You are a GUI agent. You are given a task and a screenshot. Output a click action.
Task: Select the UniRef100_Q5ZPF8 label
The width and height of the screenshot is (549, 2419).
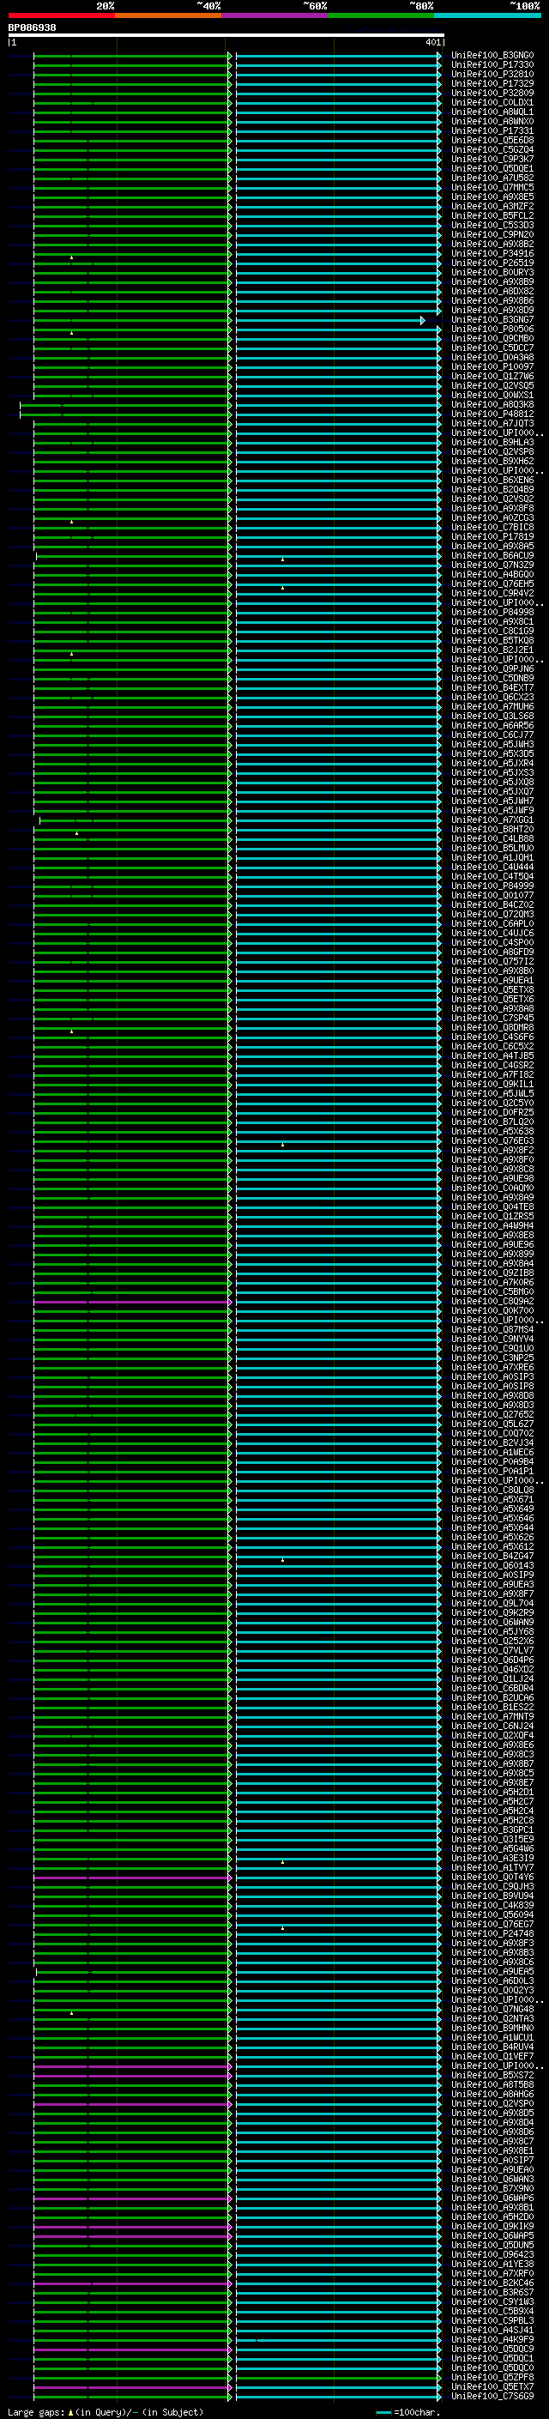coord(492,2377)
